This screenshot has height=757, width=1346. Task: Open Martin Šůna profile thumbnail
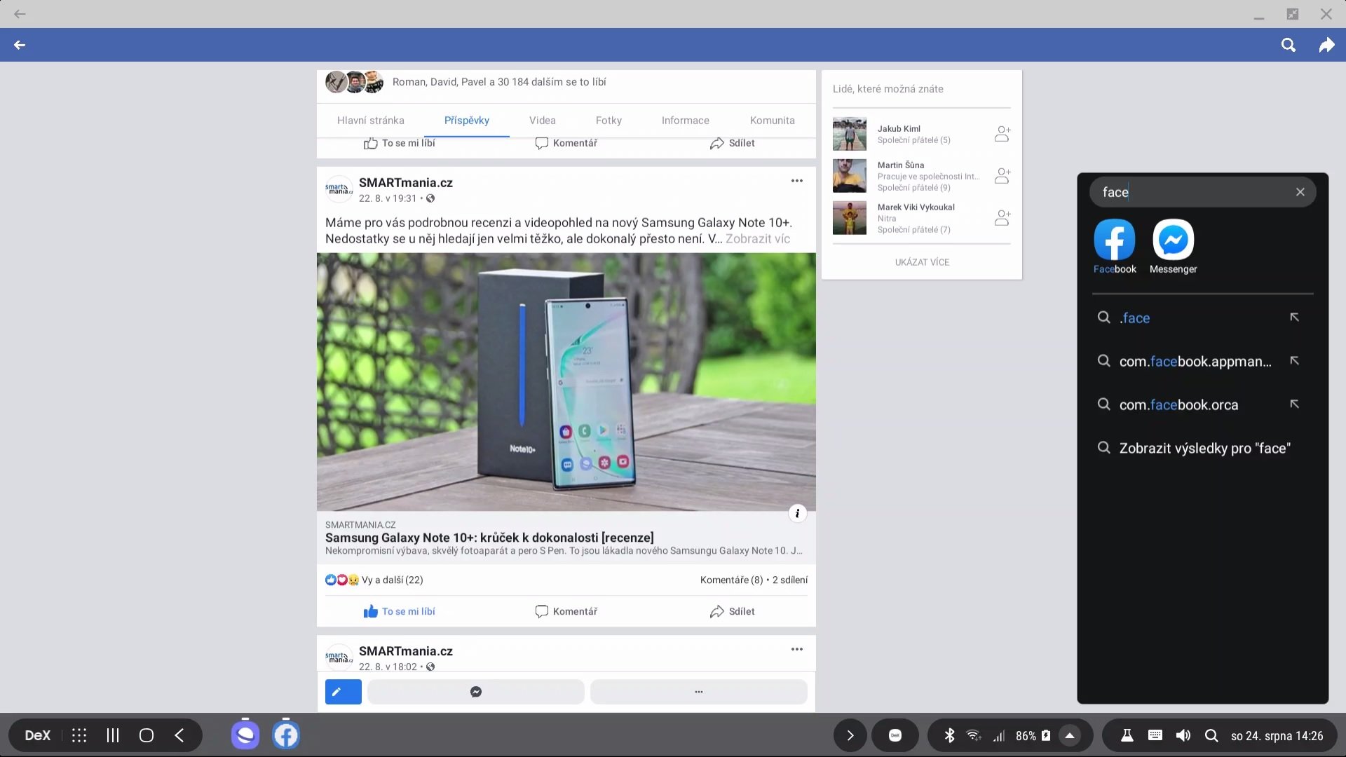(x=850, y=176)
